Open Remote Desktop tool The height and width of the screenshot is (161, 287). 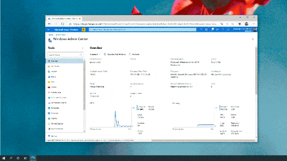57,124
